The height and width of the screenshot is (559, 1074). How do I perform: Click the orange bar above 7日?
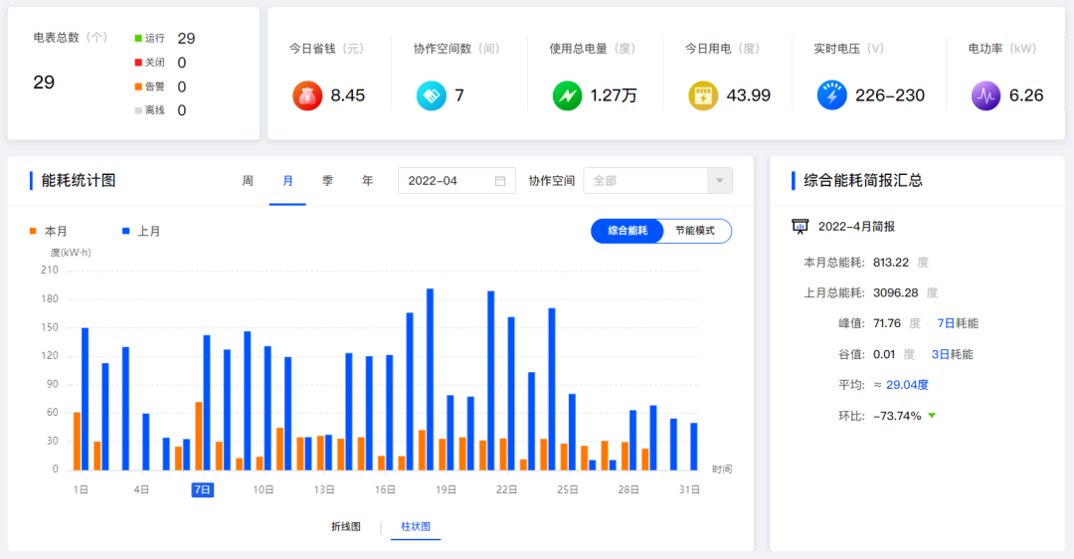click(199, 436)
